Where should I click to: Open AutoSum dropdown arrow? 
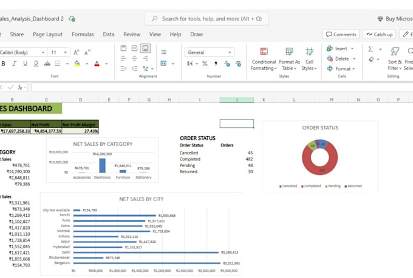[x=380, y=49]
